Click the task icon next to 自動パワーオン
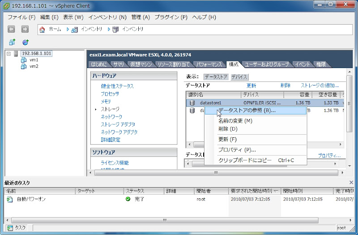The image size is (358, 235). tap(9, 199)
